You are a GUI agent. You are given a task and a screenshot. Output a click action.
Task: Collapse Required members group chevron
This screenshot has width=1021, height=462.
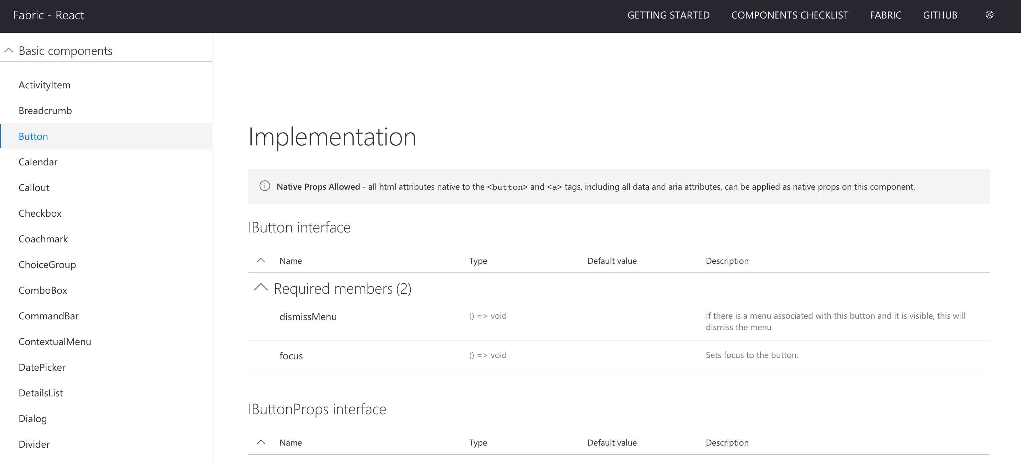(261, 288)
